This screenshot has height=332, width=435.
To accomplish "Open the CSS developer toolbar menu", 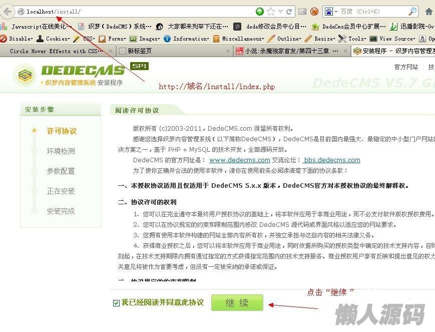I will (85, 39).
